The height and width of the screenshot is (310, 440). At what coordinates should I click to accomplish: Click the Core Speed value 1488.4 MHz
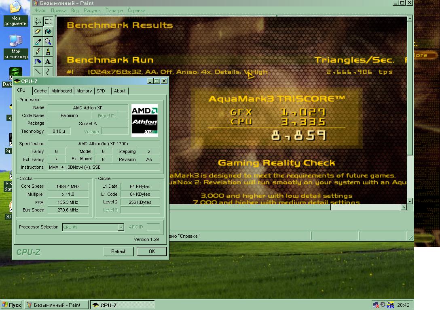(68, 186)
